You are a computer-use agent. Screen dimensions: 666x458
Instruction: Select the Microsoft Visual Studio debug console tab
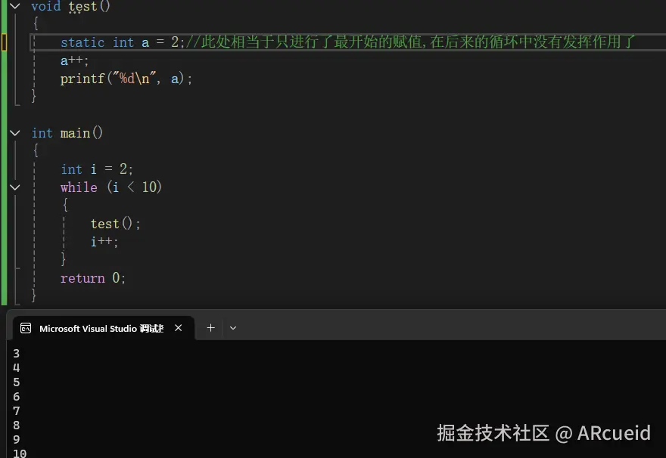(103, 328)
